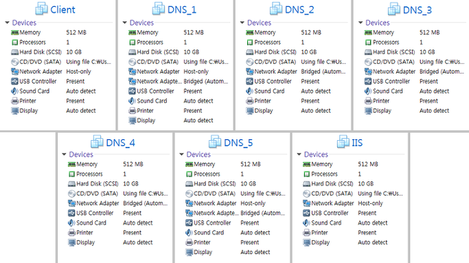Collapse the Devices section under DNS_4
This screenshot has width=469, height=263.
64,155
